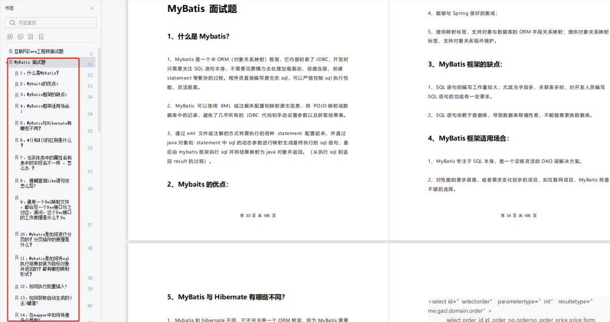Collapse all bookmarks icon

(20, 37)
